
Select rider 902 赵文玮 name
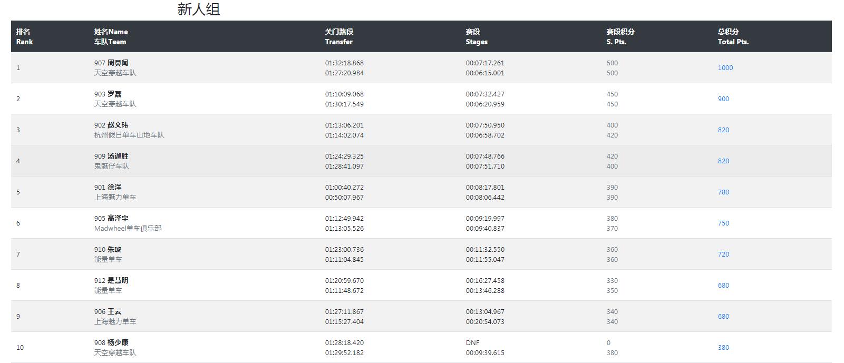click(111, 125)
